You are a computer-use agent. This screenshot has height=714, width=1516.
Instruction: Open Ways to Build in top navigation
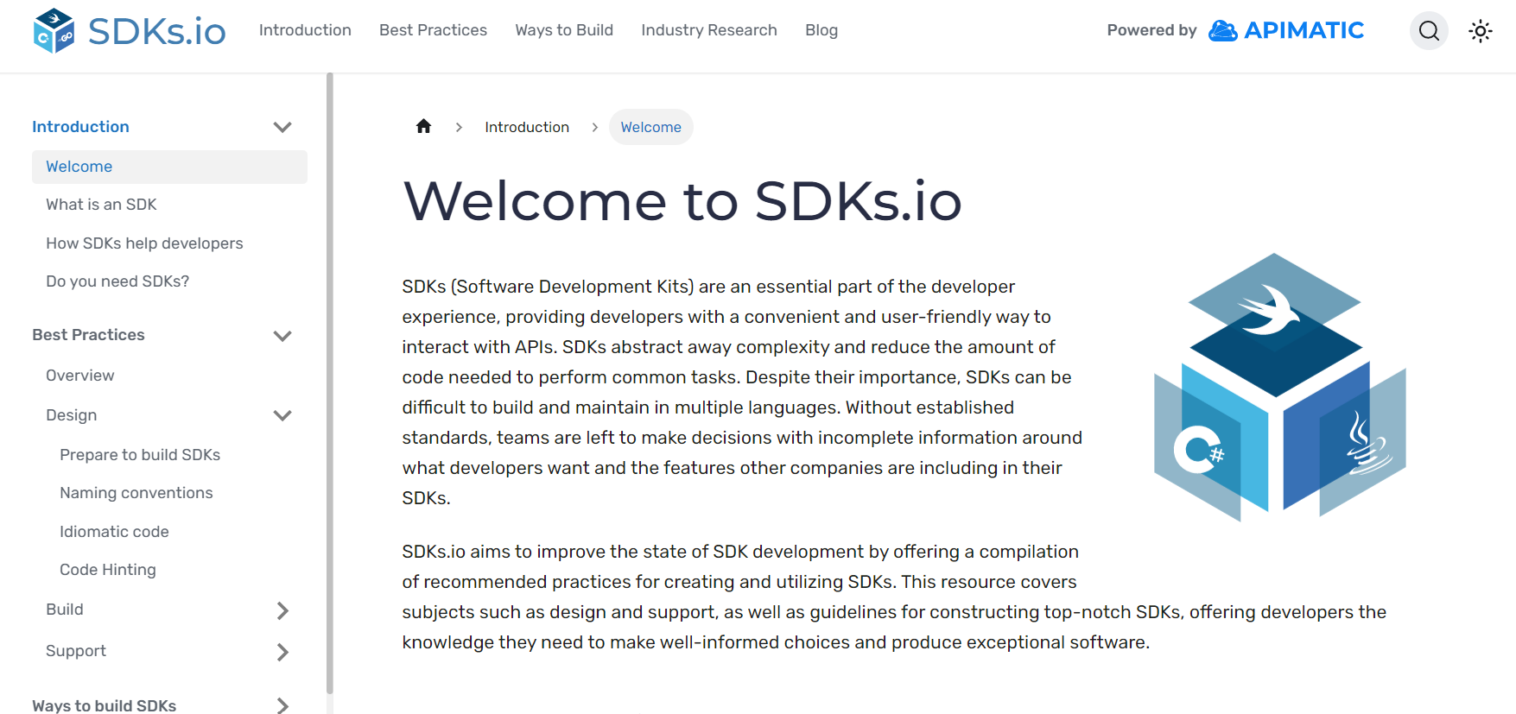pyautogui.click(x=564, y=30)
